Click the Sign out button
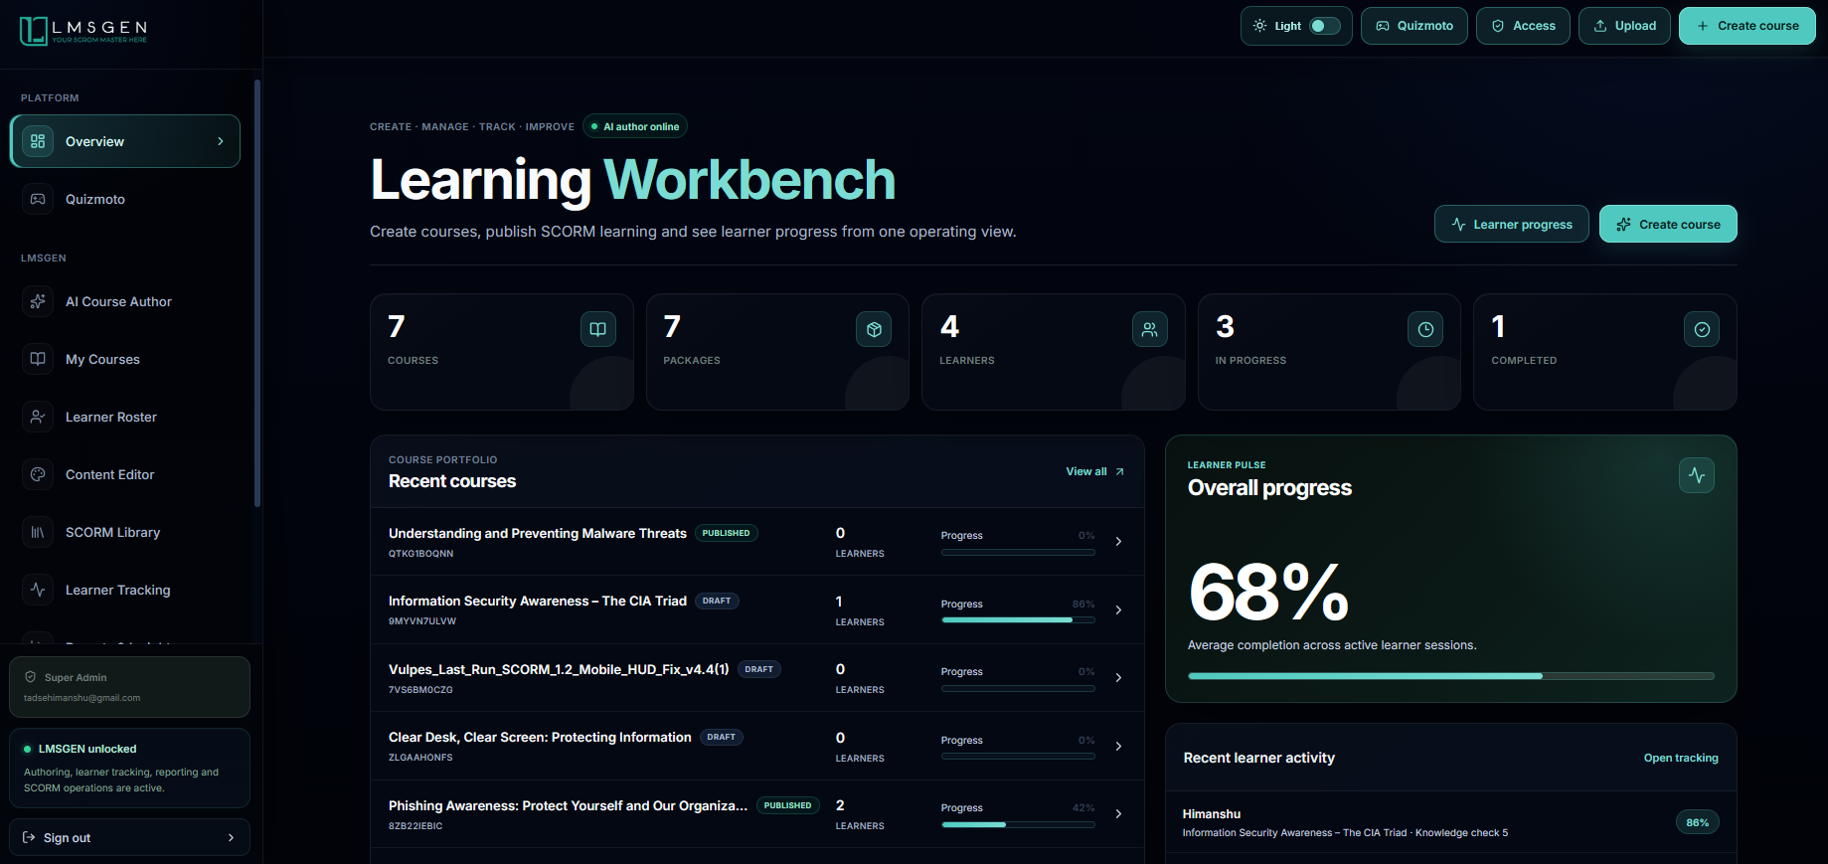 click(x=129, y=837)
